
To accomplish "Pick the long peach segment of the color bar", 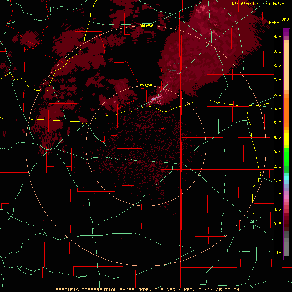I will pos(286,67).
